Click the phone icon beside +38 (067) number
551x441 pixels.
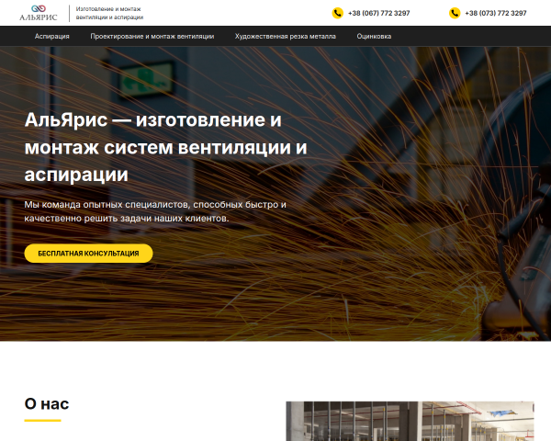pyautogui.click(x=337, y=13)
